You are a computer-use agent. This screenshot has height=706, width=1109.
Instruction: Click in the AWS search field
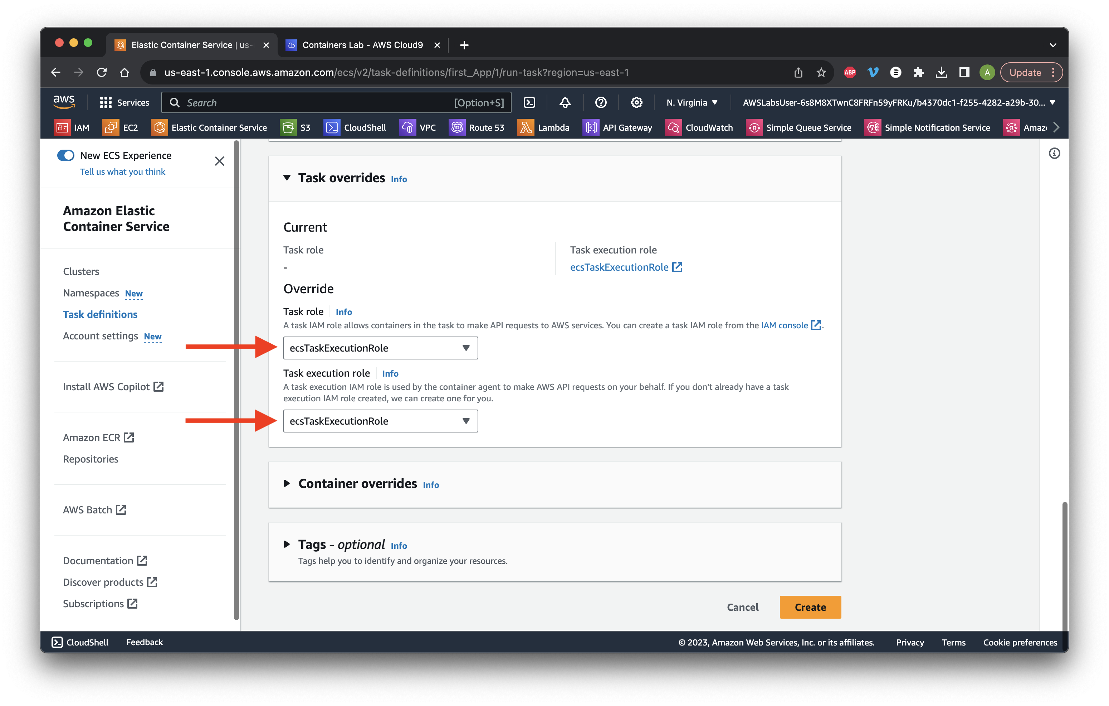click(x=336, y=102)
